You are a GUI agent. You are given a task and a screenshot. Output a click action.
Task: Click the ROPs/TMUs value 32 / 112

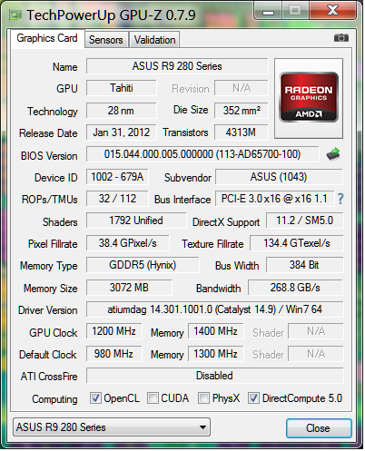coord(117,199)
